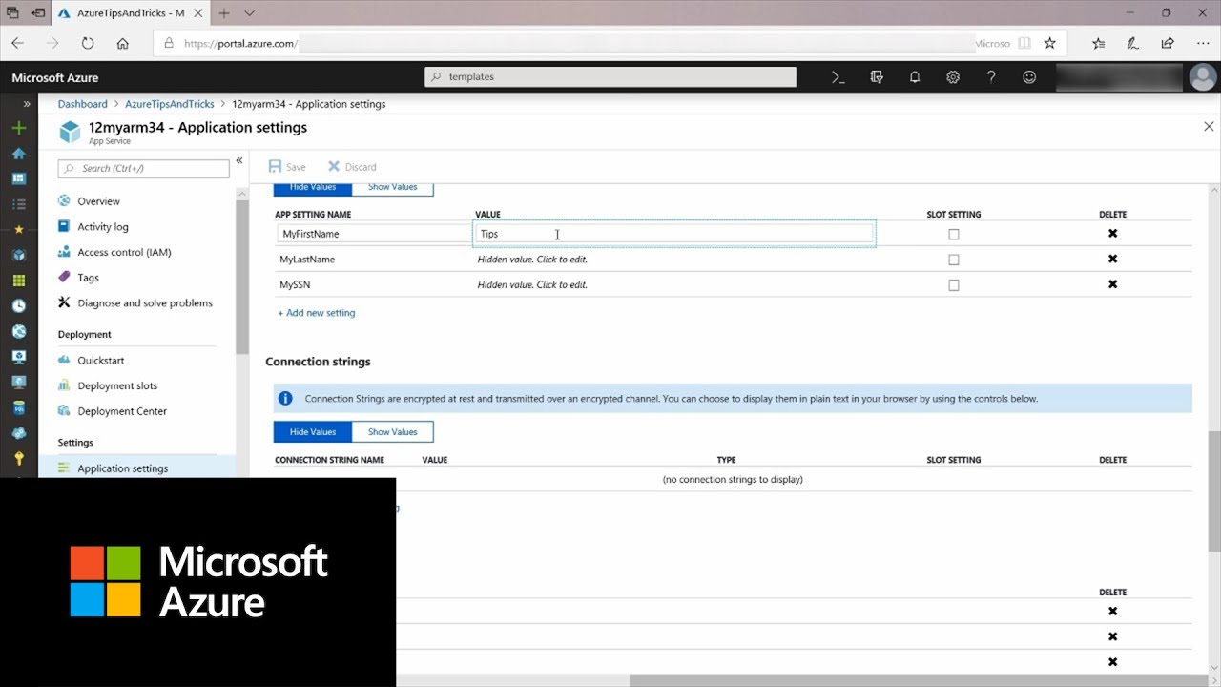Open the Help question mark menu
1221x687 pixels.
(x=991, y=77)
